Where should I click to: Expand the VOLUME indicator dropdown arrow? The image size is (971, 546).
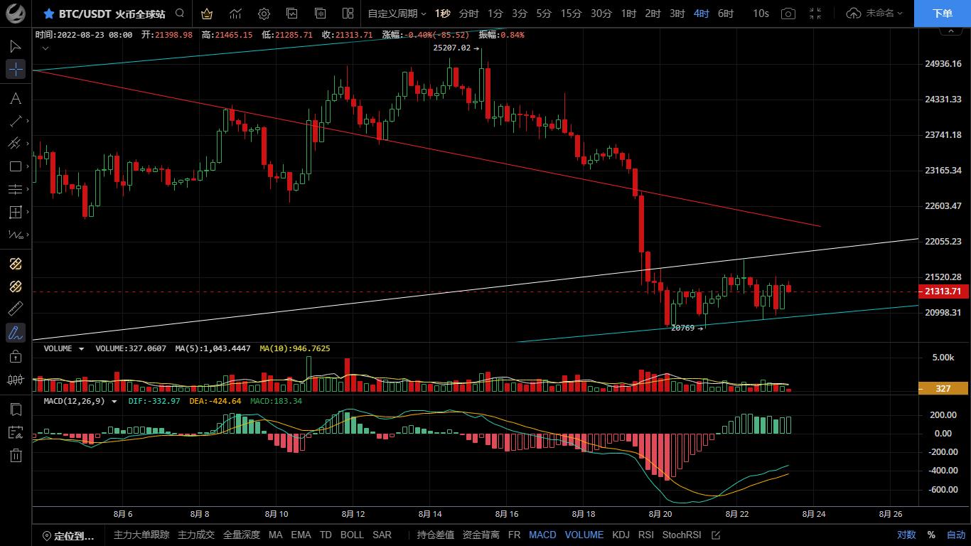click(81, 349)
